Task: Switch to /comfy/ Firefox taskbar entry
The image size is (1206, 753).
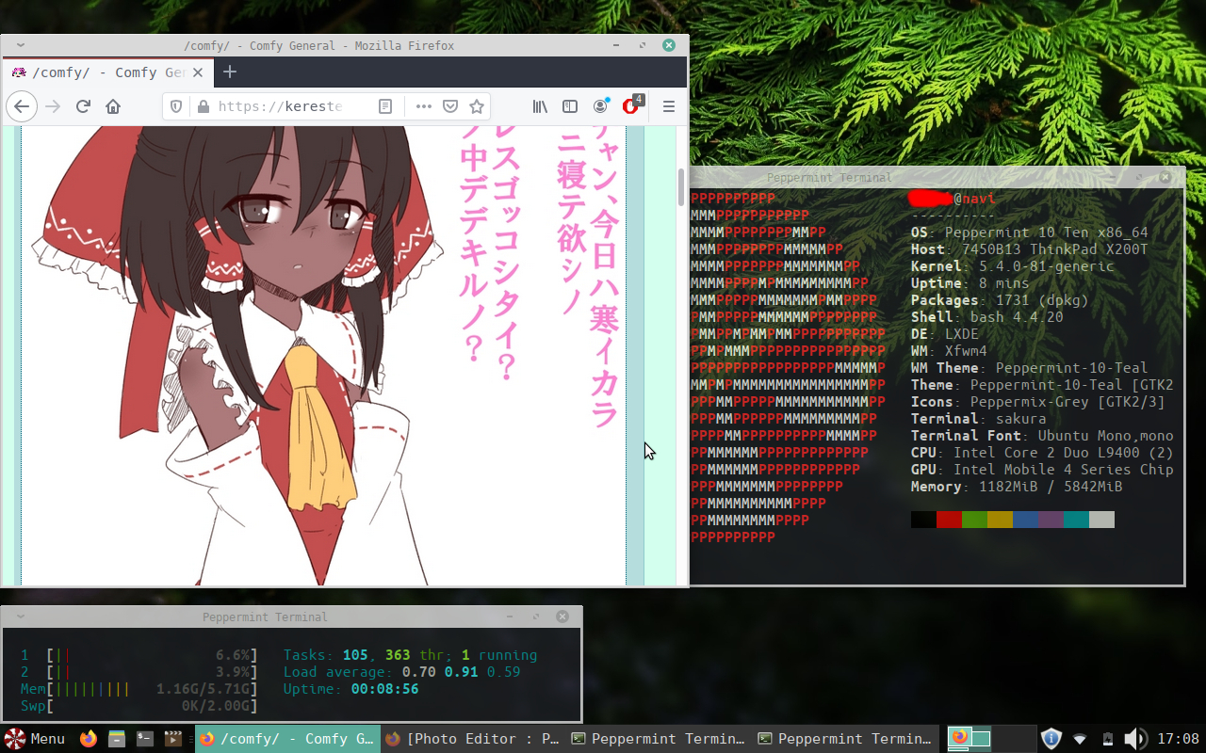Action: click(287, 739)
